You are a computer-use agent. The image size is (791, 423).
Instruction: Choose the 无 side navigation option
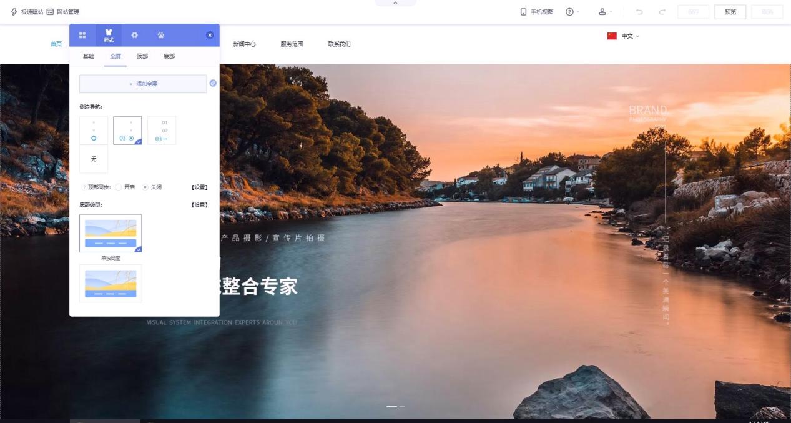coord(94,159)
